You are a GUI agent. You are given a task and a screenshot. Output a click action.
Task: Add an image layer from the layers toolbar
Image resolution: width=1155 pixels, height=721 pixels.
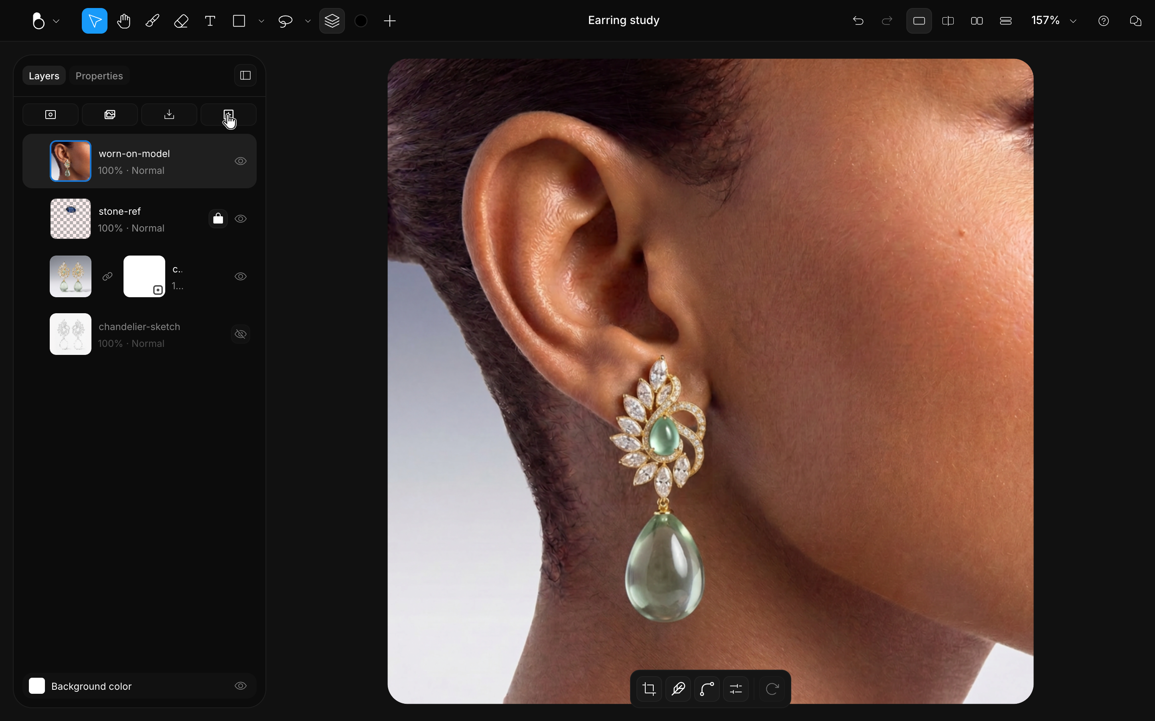[x=110, y=115]
